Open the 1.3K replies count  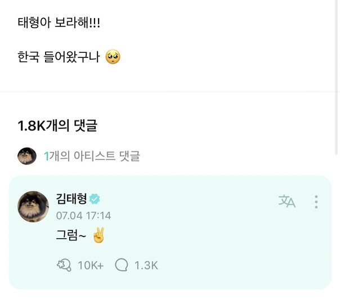146,265
